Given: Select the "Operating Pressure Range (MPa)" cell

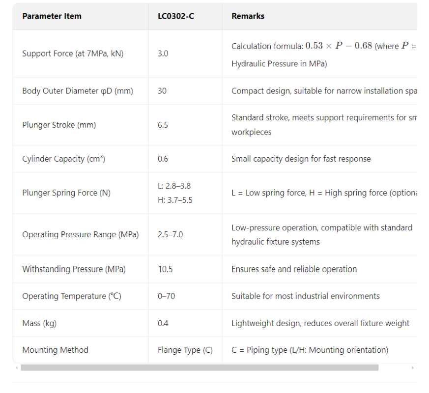Looking at the screenshot, I should pos(80,234).
